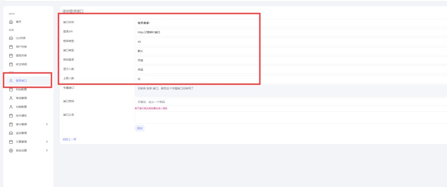Open the 密码登录 dropdown showing 开启
447x187 pixels.
pos(291,61)
